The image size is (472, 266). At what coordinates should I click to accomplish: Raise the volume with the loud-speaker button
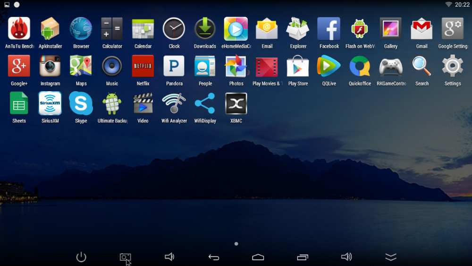coord(346,257)
